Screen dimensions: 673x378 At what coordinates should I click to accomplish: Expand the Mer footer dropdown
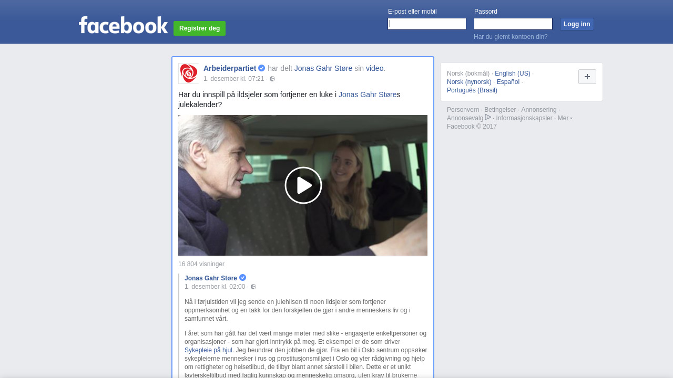coord(565,118)
